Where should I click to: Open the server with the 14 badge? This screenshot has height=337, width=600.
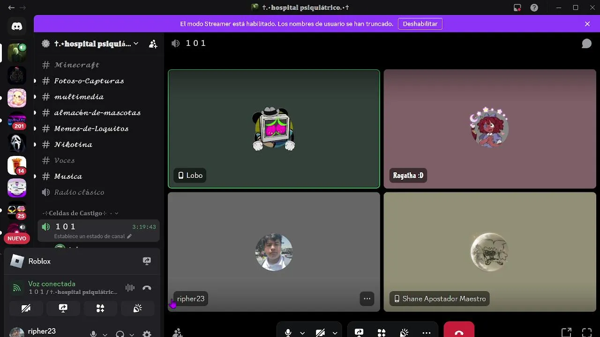coord(17,165)
